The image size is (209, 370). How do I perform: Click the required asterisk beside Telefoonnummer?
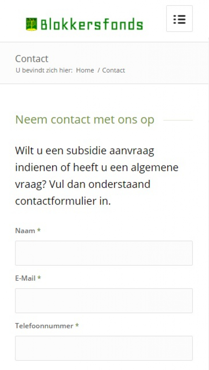tap(77, 326)
